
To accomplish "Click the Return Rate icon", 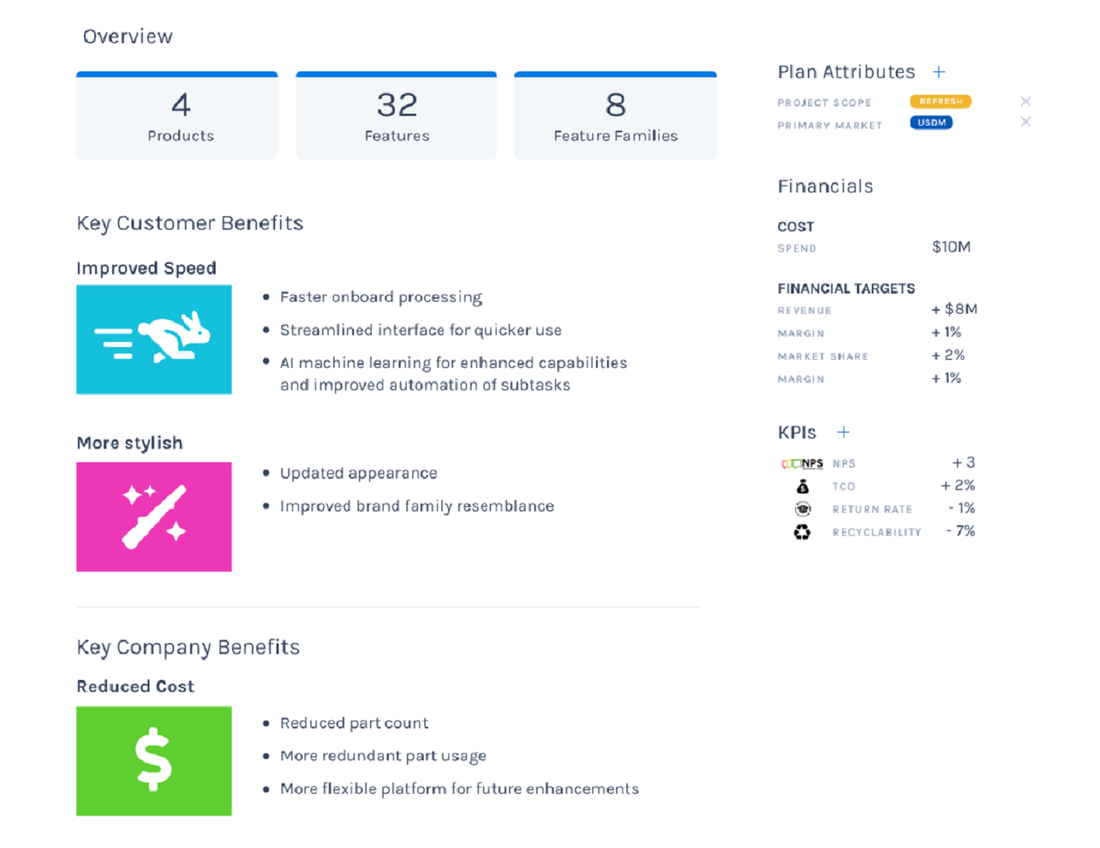I will coord(803,509).
